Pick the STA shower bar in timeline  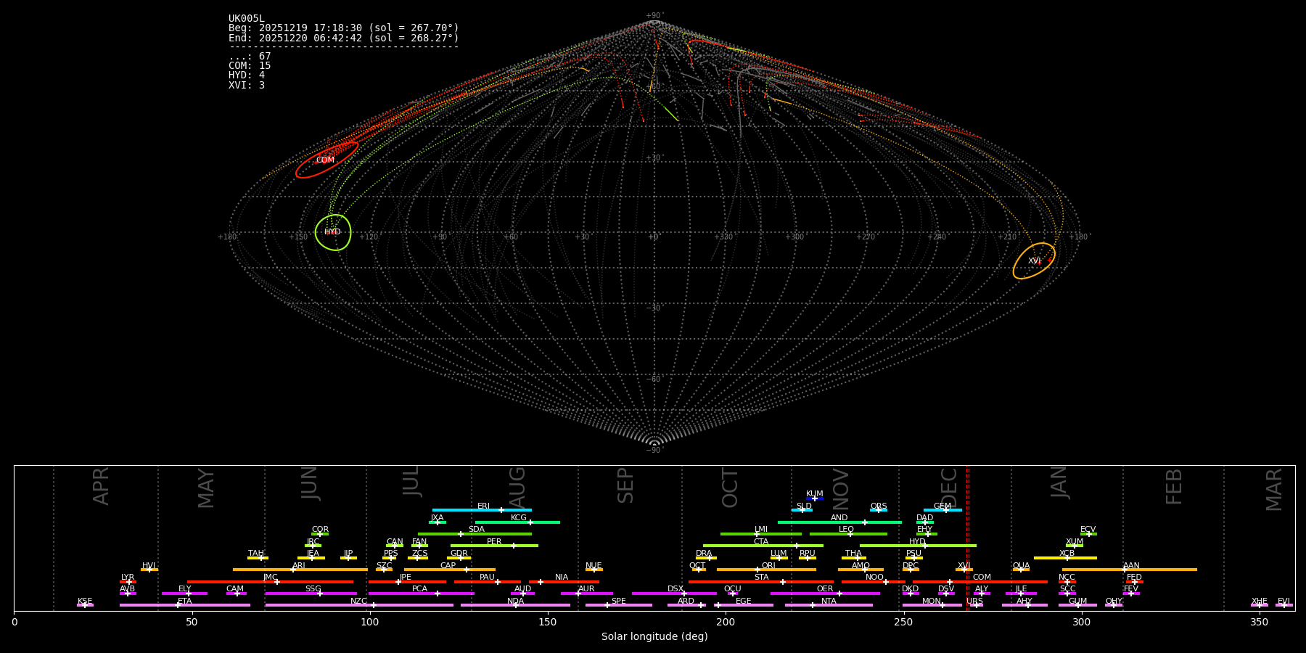tap(760, 582)
